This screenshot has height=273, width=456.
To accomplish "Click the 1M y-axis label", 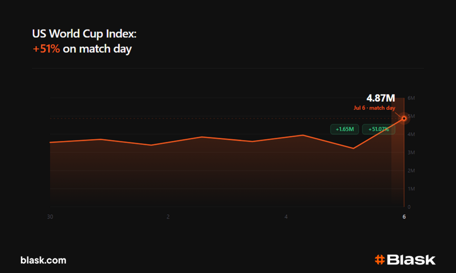I will tap(411, 189).
